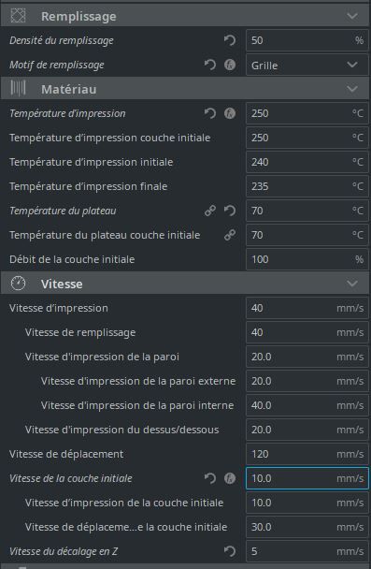Click link icon next to Température du plateau
This screenshot has width=371, height=569.
(209, 211)
